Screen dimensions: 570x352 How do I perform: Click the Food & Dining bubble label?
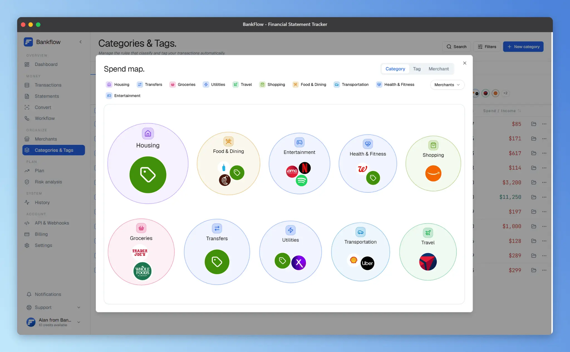[x=228, y=151]
